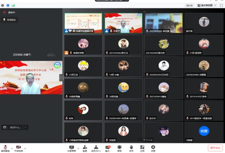
Task: Expand the camera options arrow
Action: [x=25, y=148]
